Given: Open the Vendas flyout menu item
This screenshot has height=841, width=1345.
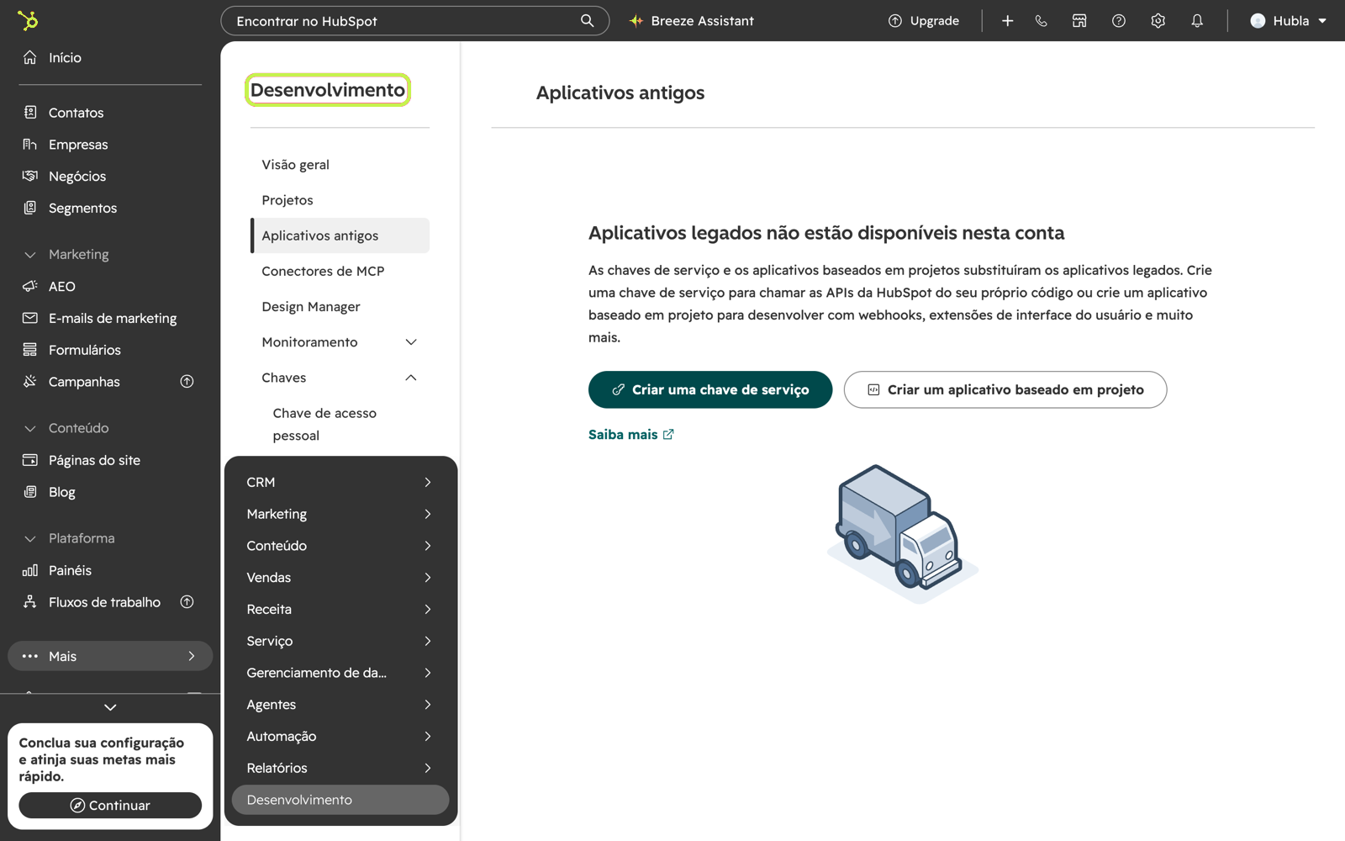Looking at the screenshot, I should pos(340,577).
